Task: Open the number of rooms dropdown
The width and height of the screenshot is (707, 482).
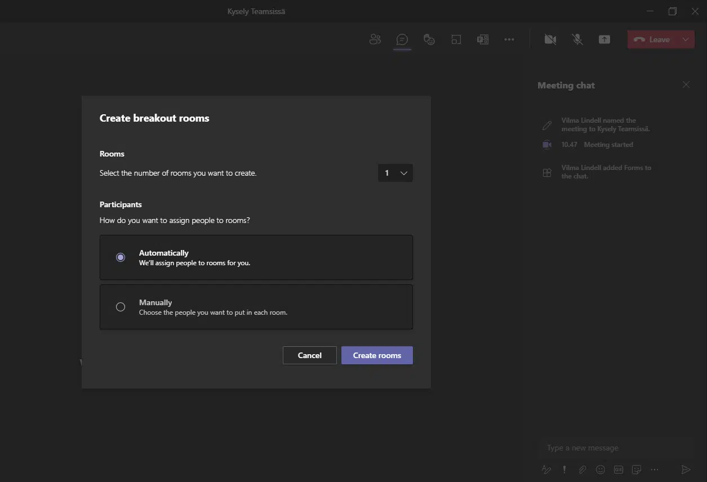Action: [x=395, y=173]
